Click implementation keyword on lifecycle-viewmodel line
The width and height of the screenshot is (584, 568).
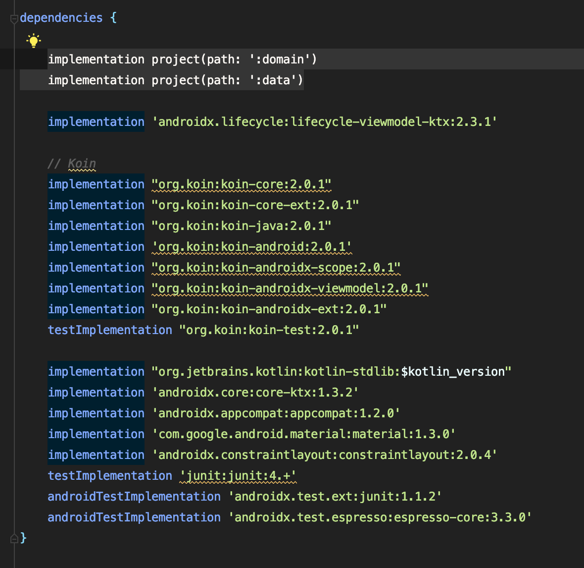96,122
